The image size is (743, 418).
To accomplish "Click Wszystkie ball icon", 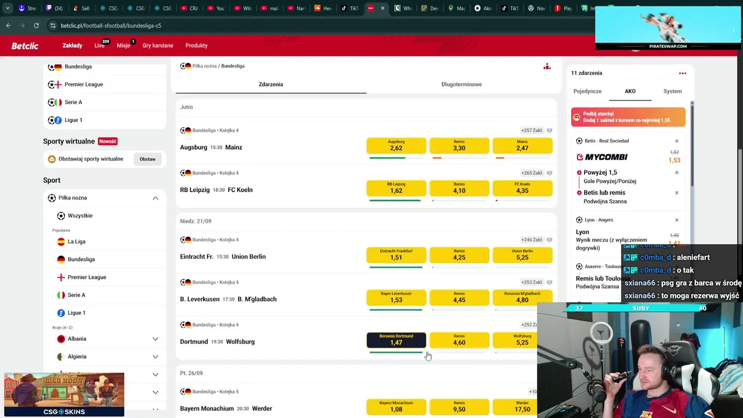I will tap(61, 215).
